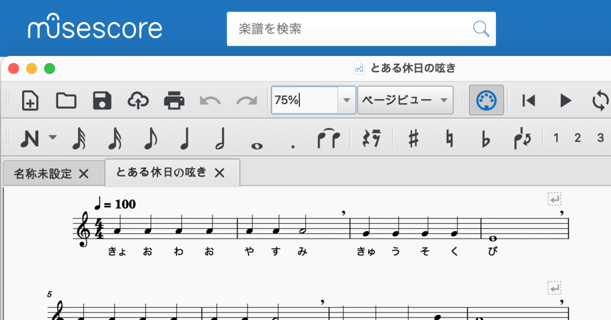Add a sharp accidental
The image size is (611, 320).
tap(413, 139)
